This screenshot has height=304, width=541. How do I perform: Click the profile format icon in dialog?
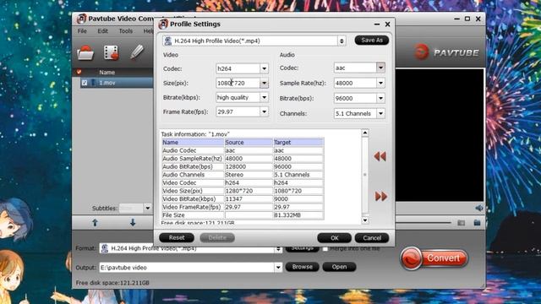tap(168, 41)
